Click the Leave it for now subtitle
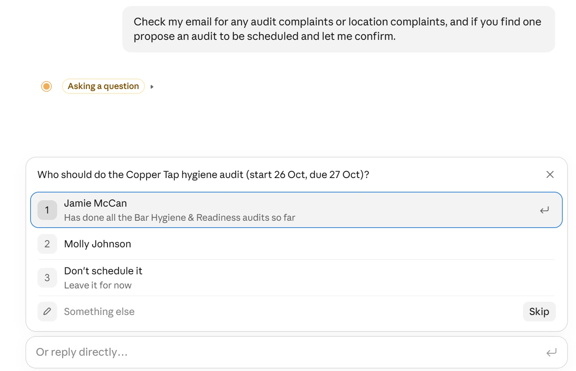This screenshot has height=371, width=576. click(98, 285)
